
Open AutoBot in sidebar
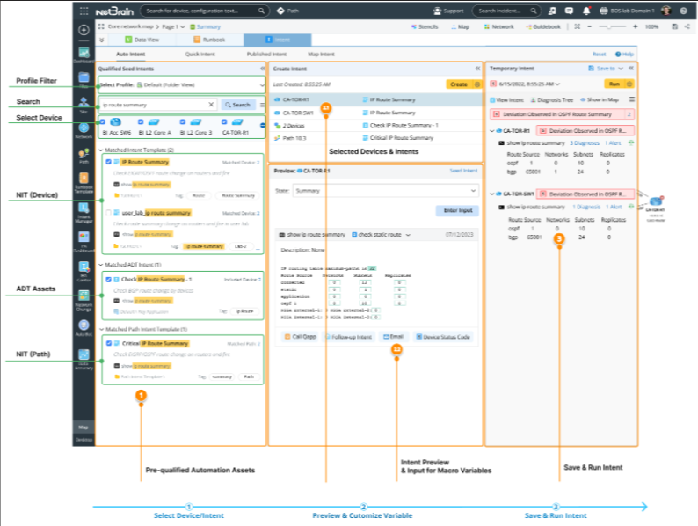[84, 328]
